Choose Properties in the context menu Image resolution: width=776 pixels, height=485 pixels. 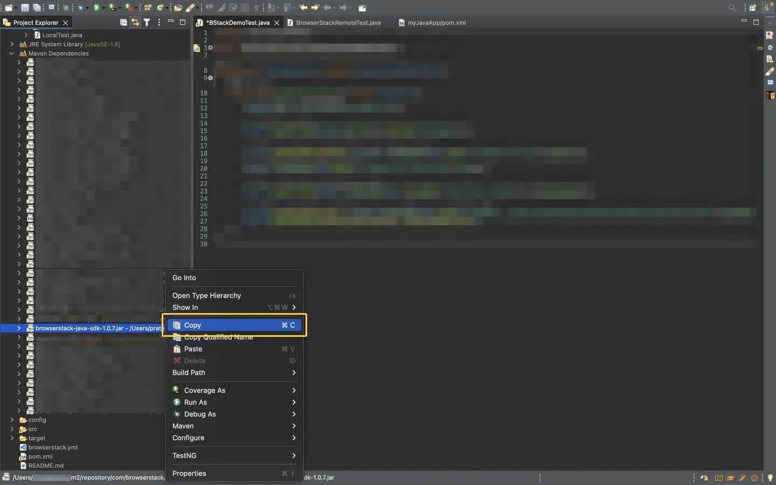pyautogui.click(x=189, y=473)
